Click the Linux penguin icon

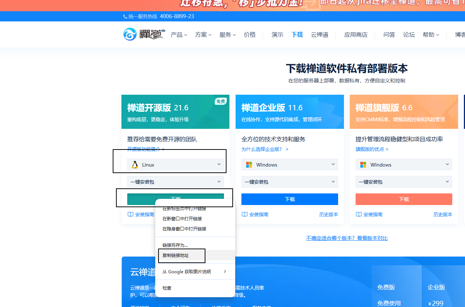135,165
